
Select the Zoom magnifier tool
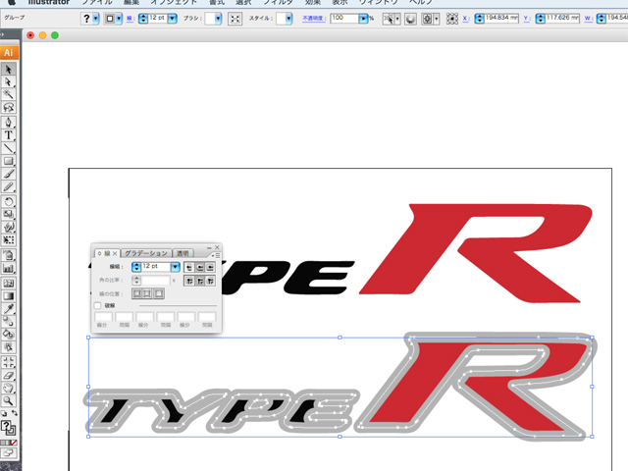pyautogui.click(x=9, y=400)
